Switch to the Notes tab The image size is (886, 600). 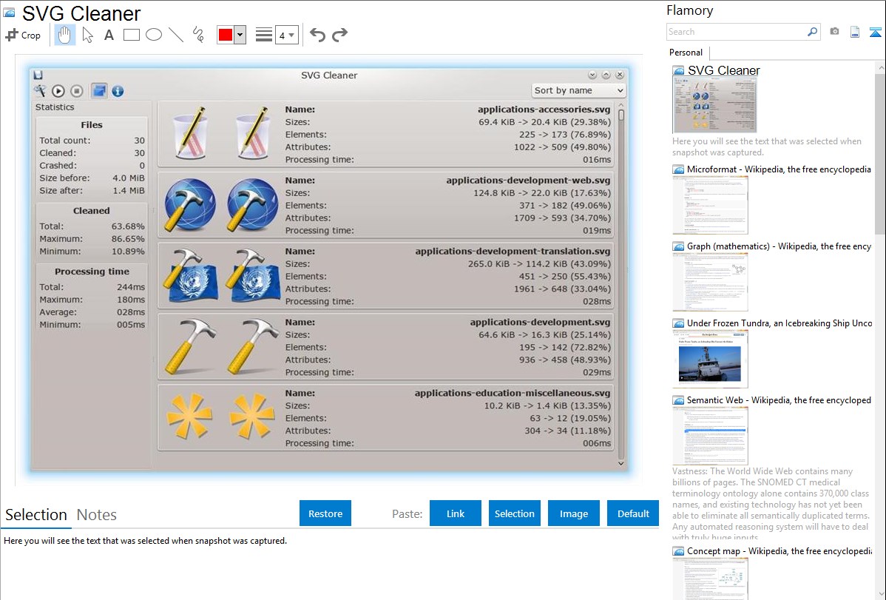(x=97, y=515)
